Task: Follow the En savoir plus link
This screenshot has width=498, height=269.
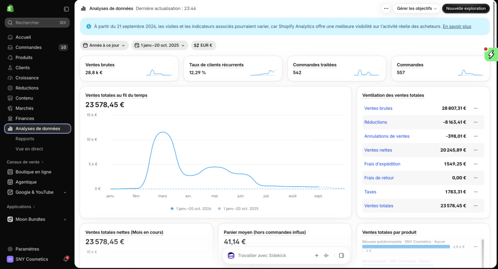Action: [x=457, y=27]
